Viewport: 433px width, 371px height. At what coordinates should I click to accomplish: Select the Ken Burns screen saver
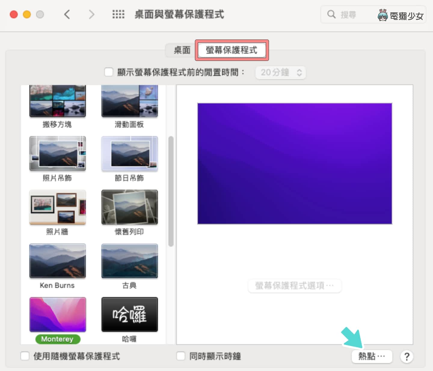click(x=57, y=261)
